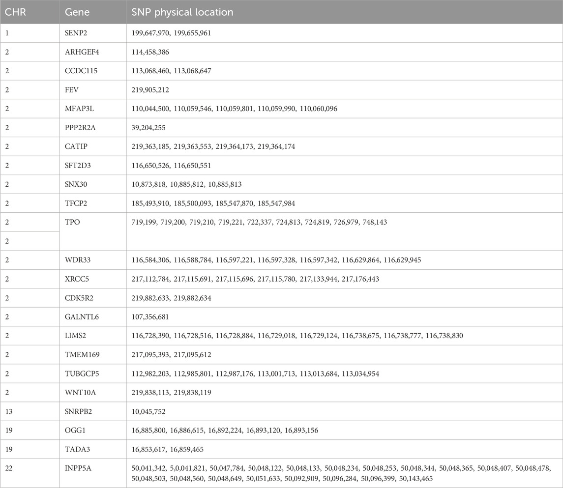
Task: Click WNT10A locations 219,838,113, 219,838,119
Action: click(x=171, y=393)
